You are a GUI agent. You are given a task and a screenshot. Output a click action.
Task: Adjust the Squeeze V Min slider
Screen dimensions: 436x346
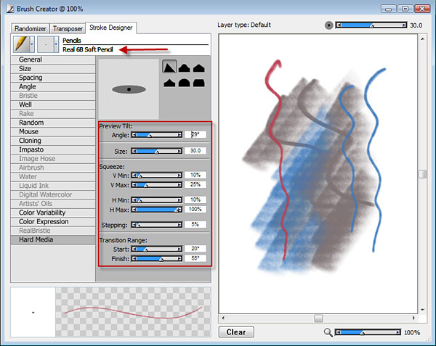click(157, 176)
